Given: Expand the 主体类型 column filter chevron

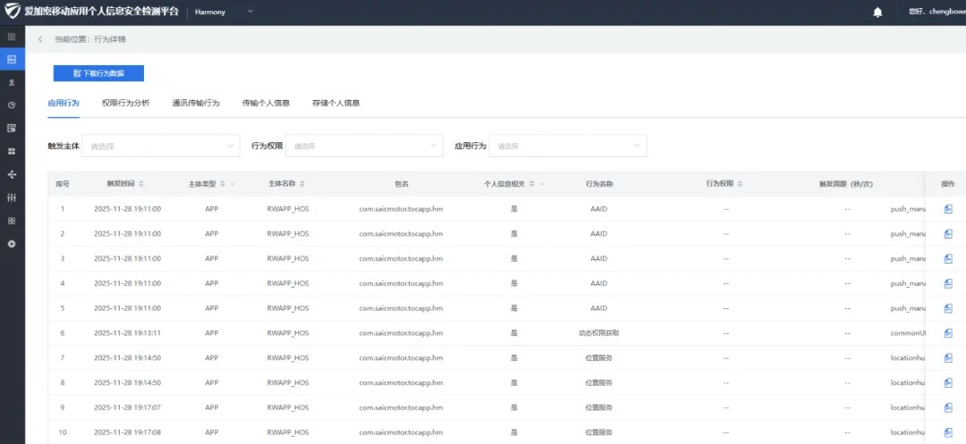Looking at the screenshot, I should click(233, 184).
